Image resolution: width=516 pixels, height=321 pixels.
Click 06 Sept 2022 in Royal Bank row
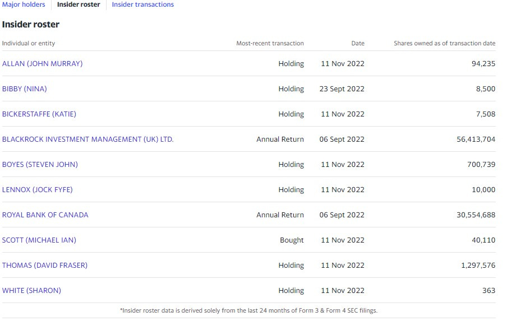pos(342,215)
